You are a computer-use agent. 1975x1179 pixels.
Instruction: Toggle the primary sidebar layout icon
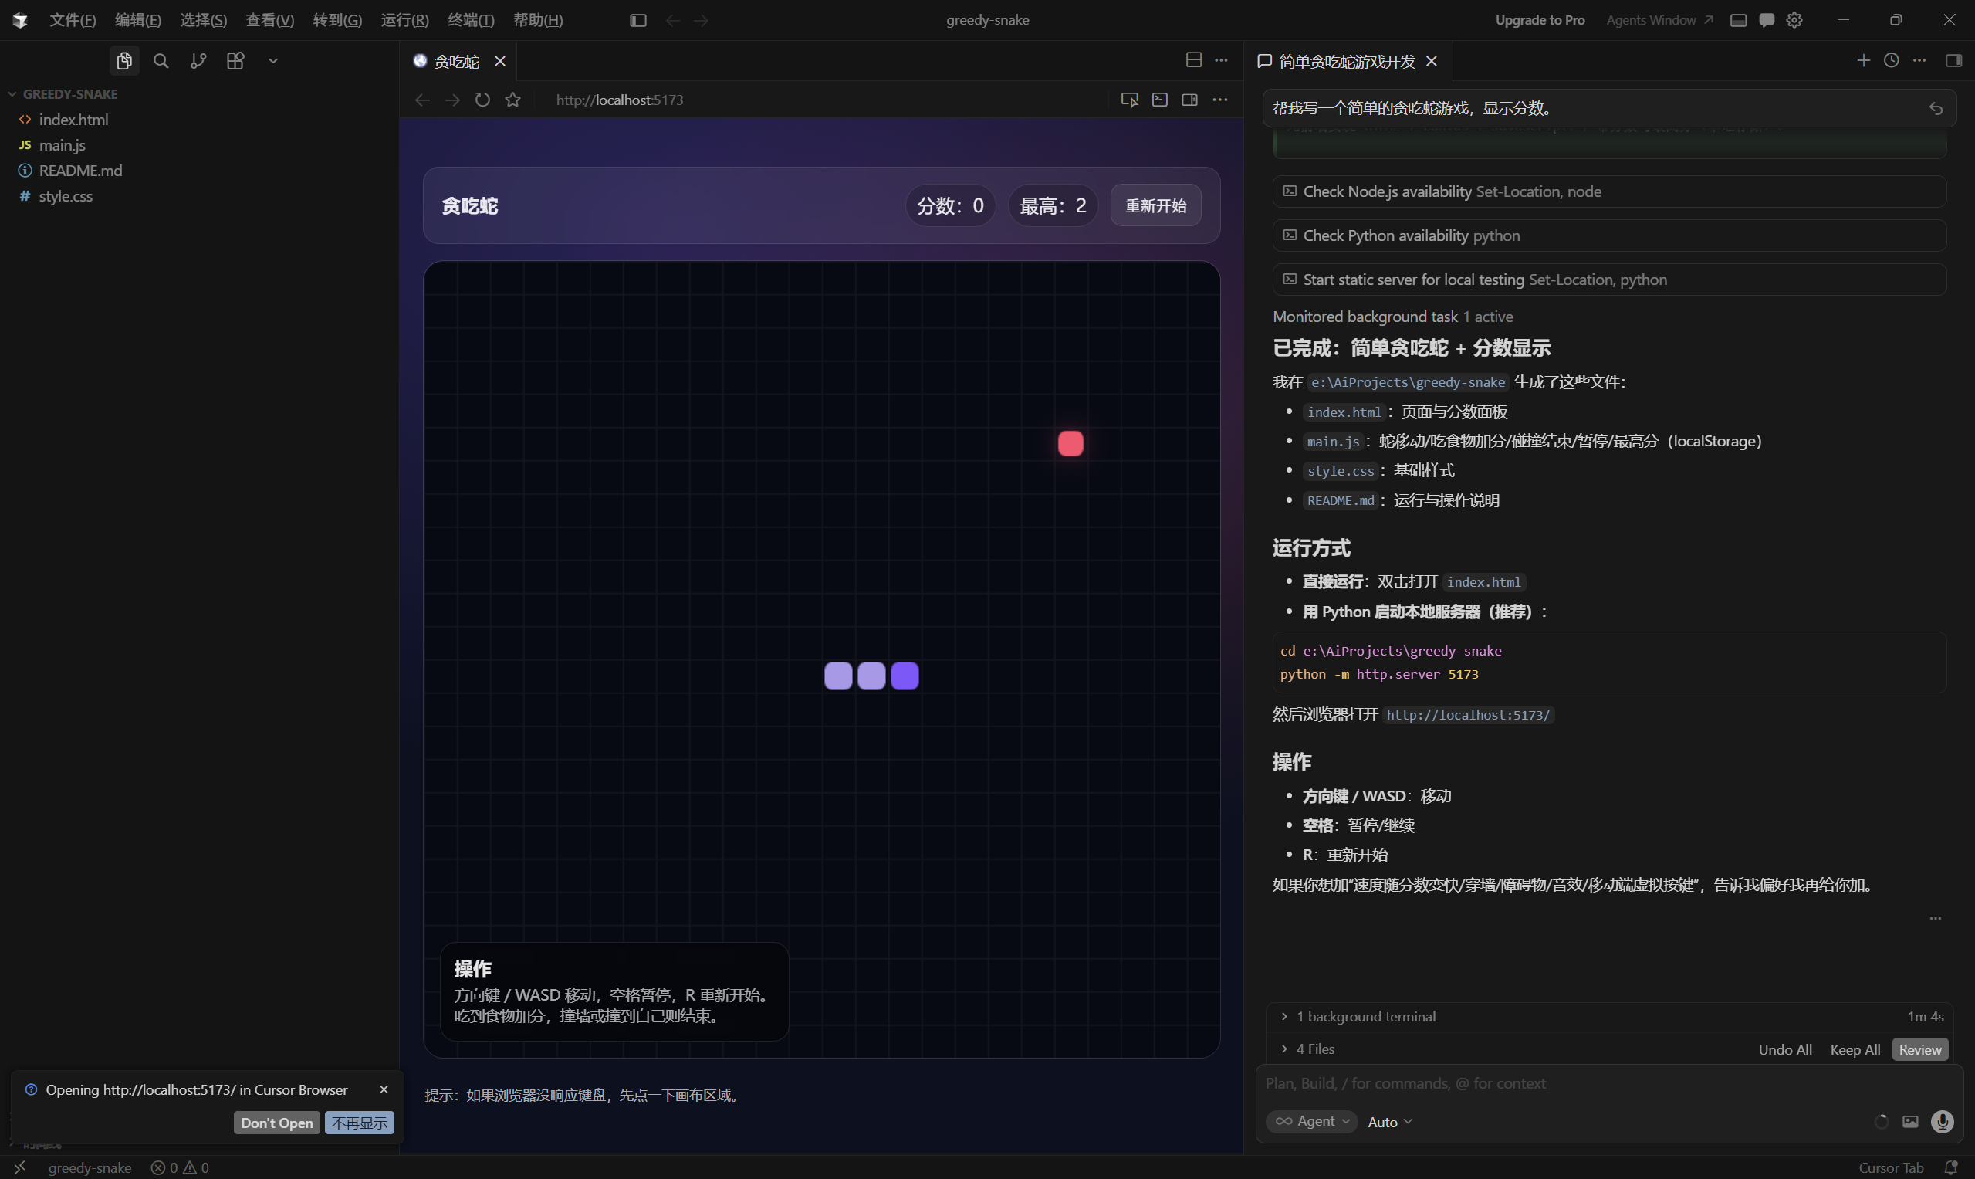coord(637,20)
